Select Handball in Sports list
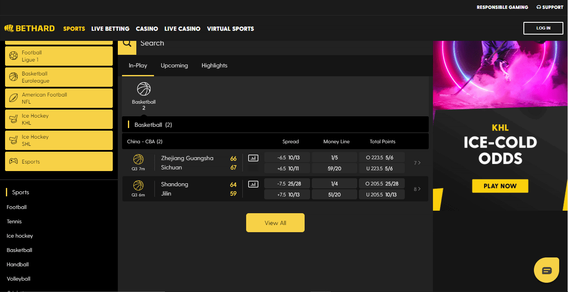The width and height of the screenshot is (568, 292). 18,265
